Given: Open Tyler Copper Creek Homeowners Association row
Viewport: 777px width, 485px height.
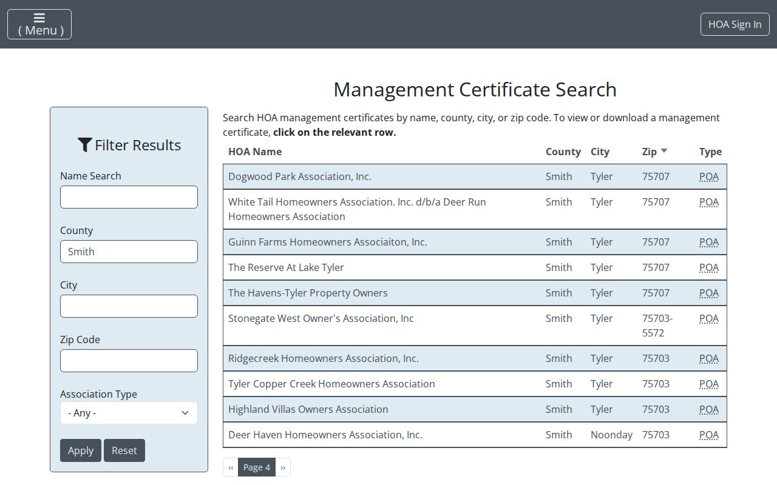Looking at the screenshot, I should tap(475, 384).
